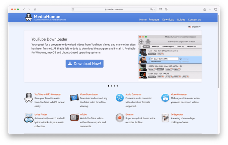Open the Collagerator link

click(177, 115)
